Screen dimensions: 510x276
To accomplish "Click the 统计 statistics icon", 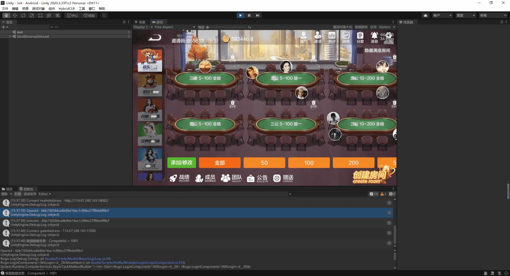I will [x=332, y=37].
